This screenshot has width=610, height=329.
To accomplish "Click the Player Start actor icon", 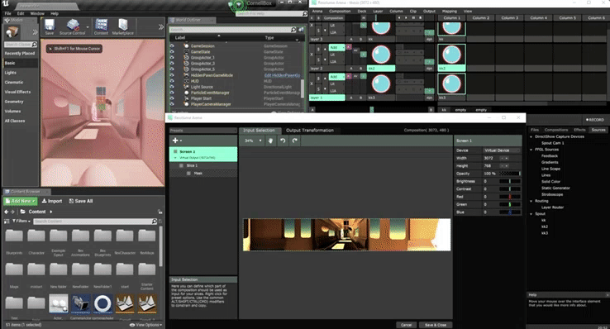I will pos(186,98).
